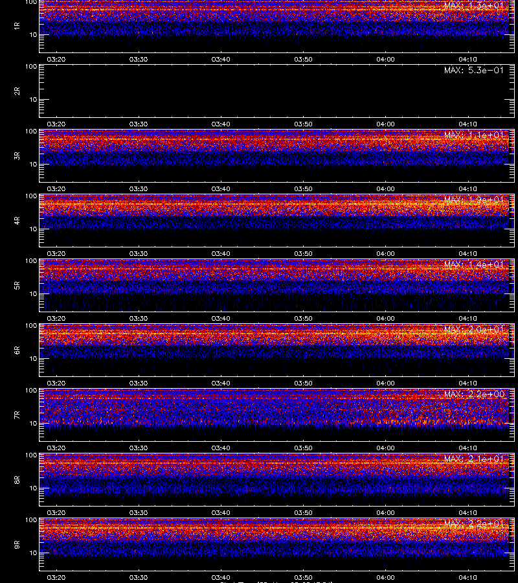Click the 04:00 time tick under panel 6R
The height and width of the screenshot is (583, 518).
(385, 383)
